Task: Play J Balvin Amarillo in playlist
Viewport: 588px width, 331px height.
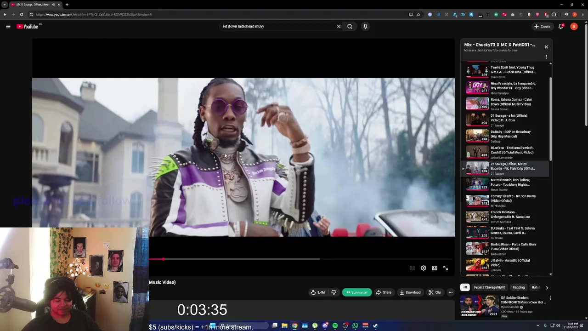Action: coord(504,265)
